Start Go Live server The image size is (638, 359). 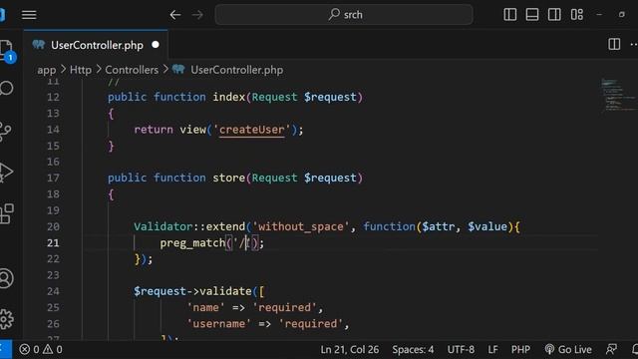tap(568, 349)
